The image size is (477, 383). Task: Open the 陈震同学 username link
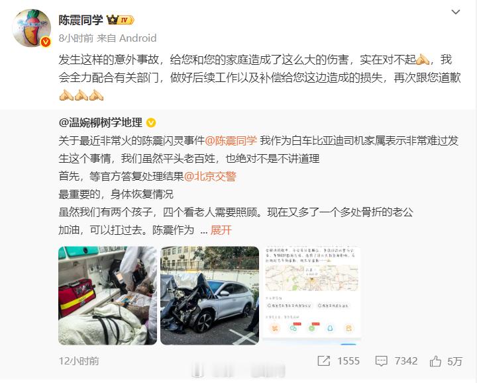click(81, 20)
